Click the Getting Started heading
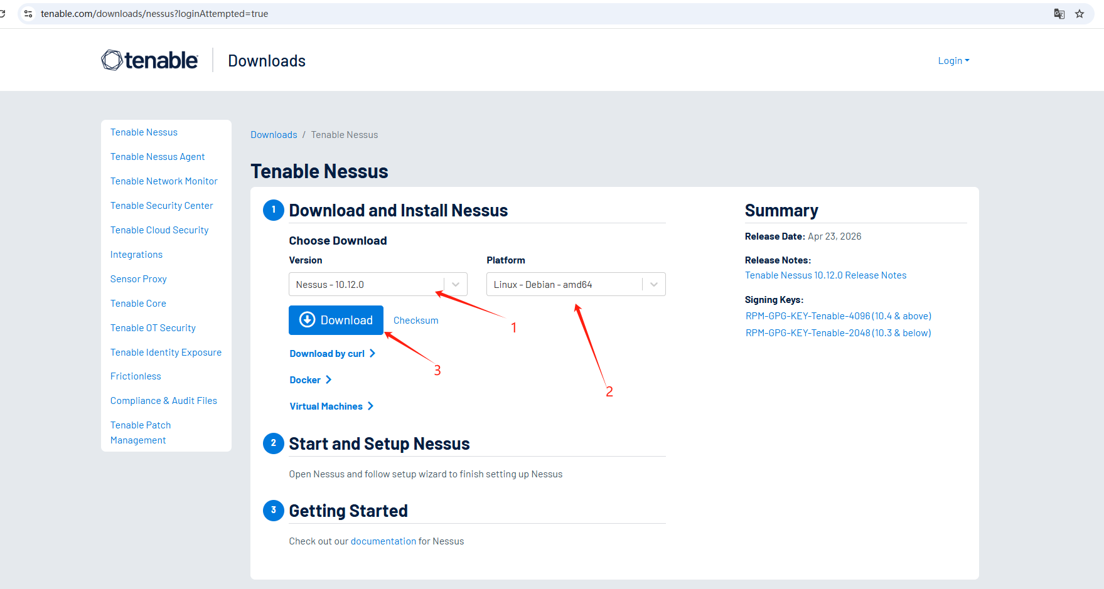This screenshot has height=589, width=1104. click(348, 511)
